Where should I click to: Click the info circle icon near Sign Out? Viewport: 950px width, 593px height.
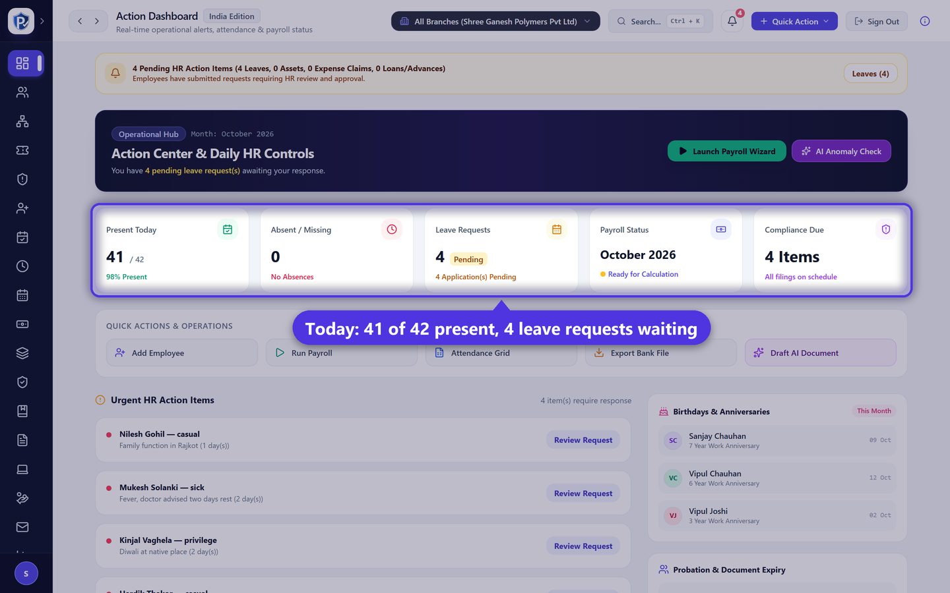925,21
